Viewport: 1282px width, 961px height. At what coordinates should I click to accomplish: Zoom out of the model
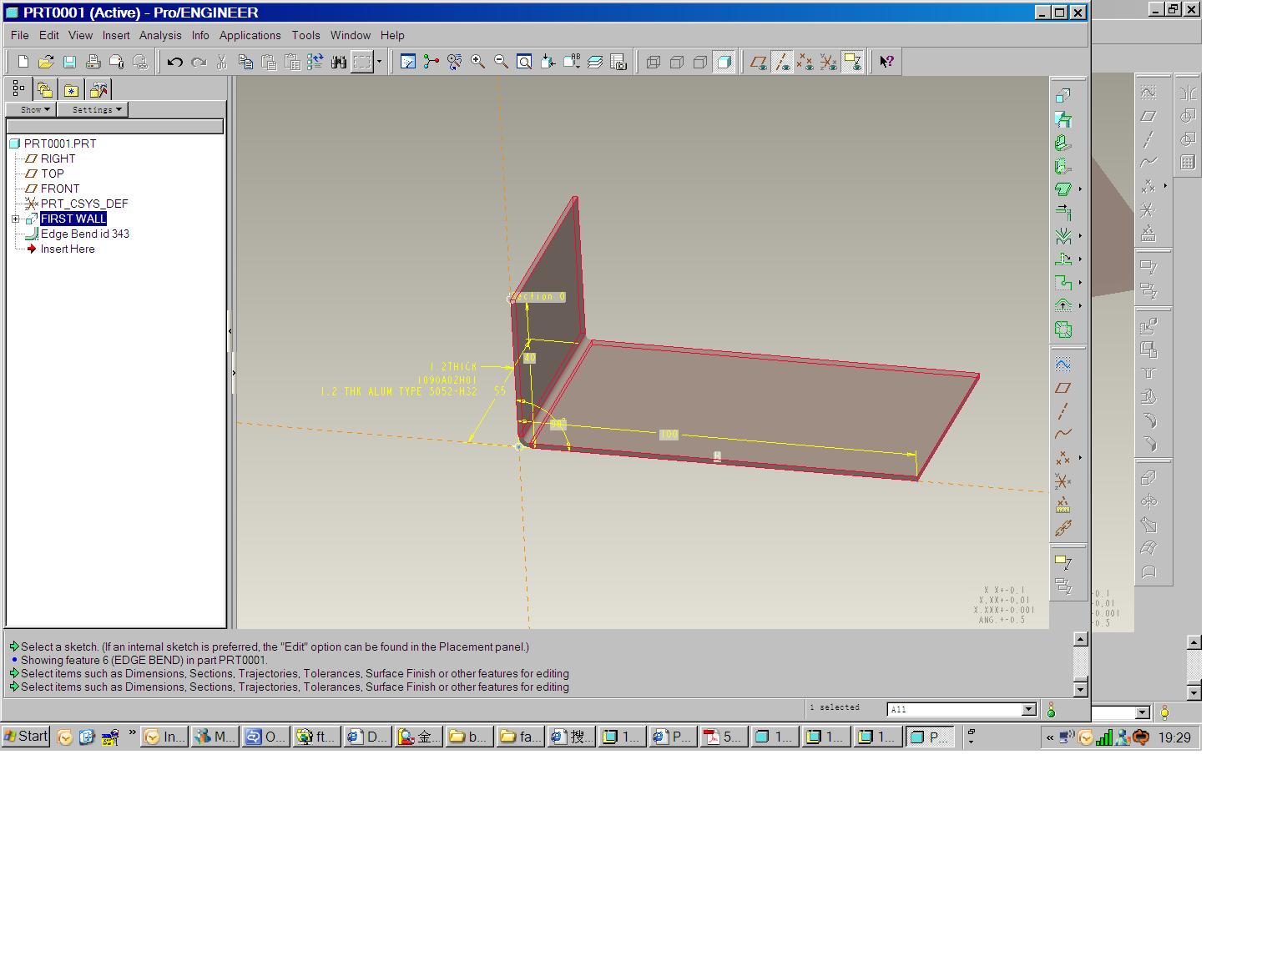click(501, 62)
